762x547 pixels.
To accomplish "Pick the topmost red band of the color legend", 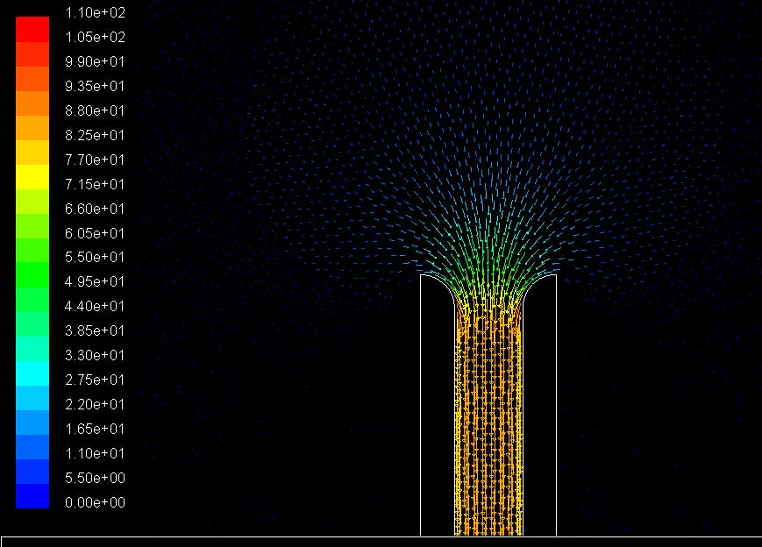I will 32,30.
